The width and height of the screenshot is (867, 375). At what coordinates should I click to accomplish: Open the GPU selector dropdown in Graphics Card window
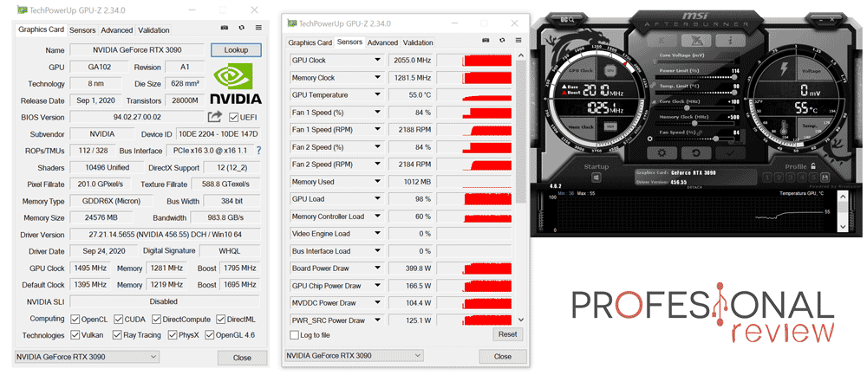click(87, 357)
